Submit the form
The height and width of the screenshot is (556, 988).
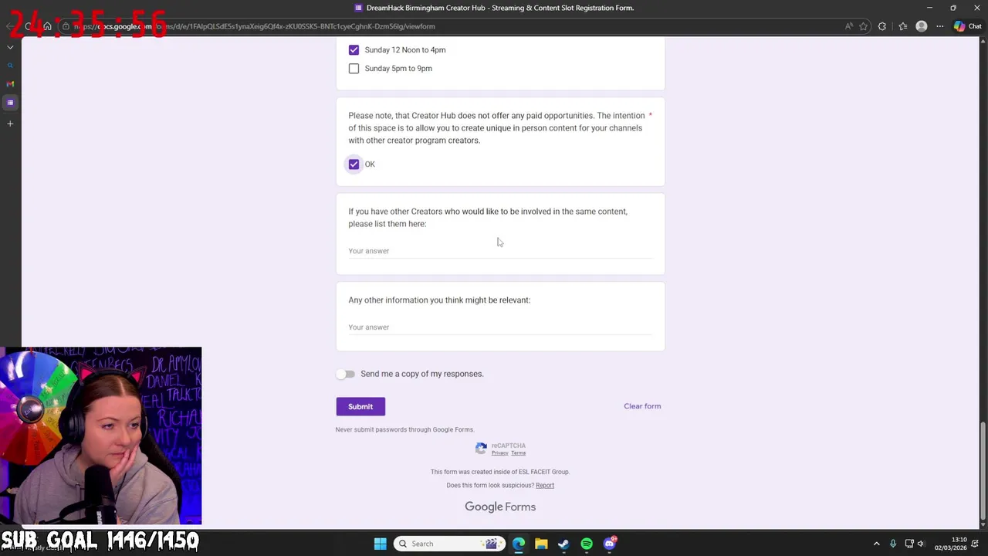(x=360, y=406)
